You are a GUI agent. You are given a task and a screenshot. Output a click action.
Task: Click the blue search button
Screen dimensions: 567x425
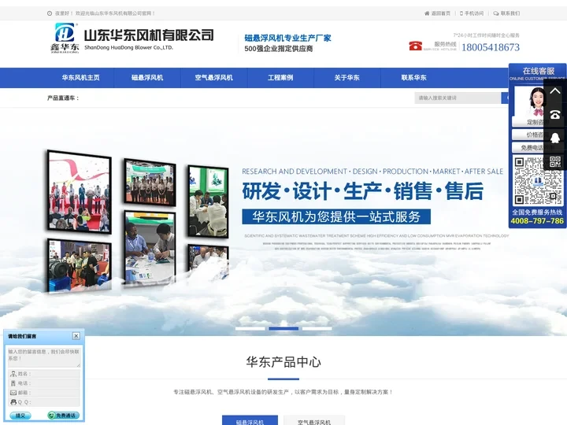pyautogui.click(x=505, y=98)
